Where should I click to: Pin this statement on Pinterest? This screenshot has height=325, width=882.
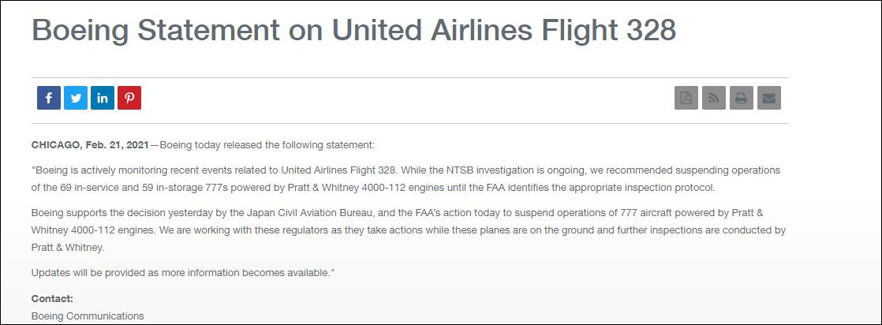[129, 98]
